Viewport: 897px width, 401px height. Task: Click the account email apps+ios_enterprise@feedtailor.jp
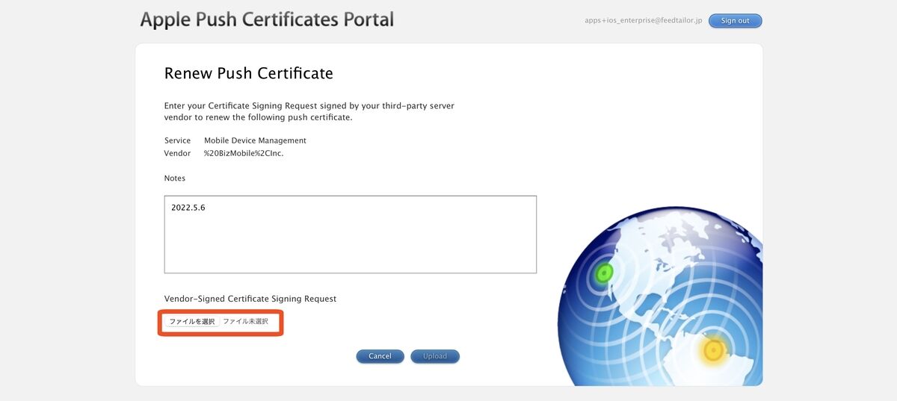643,21
